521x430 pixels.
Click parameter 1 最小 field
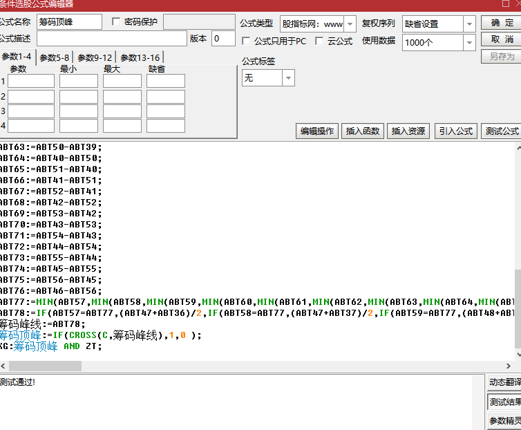tap(79, 81)
